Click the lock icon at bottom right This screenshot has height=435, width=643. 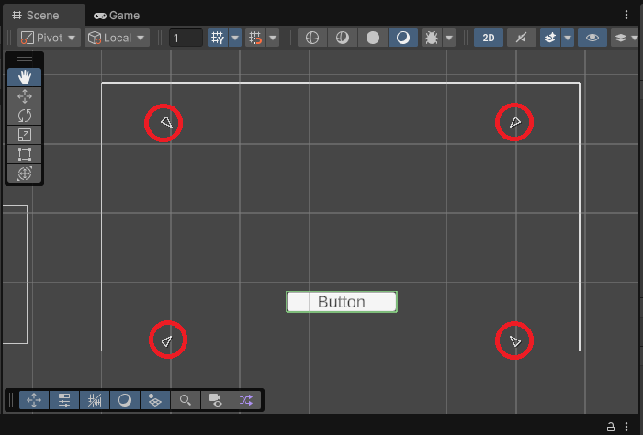(611, 427)
